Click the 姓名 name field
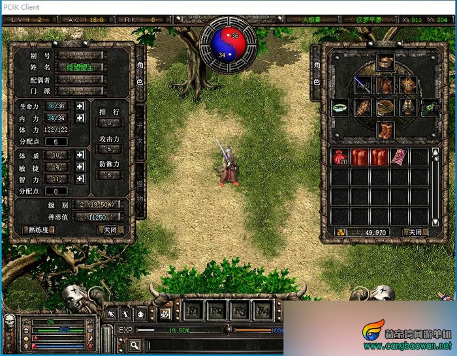Viewport: 457px width, 356px height. pyautogui.click(x=81, y=68)
